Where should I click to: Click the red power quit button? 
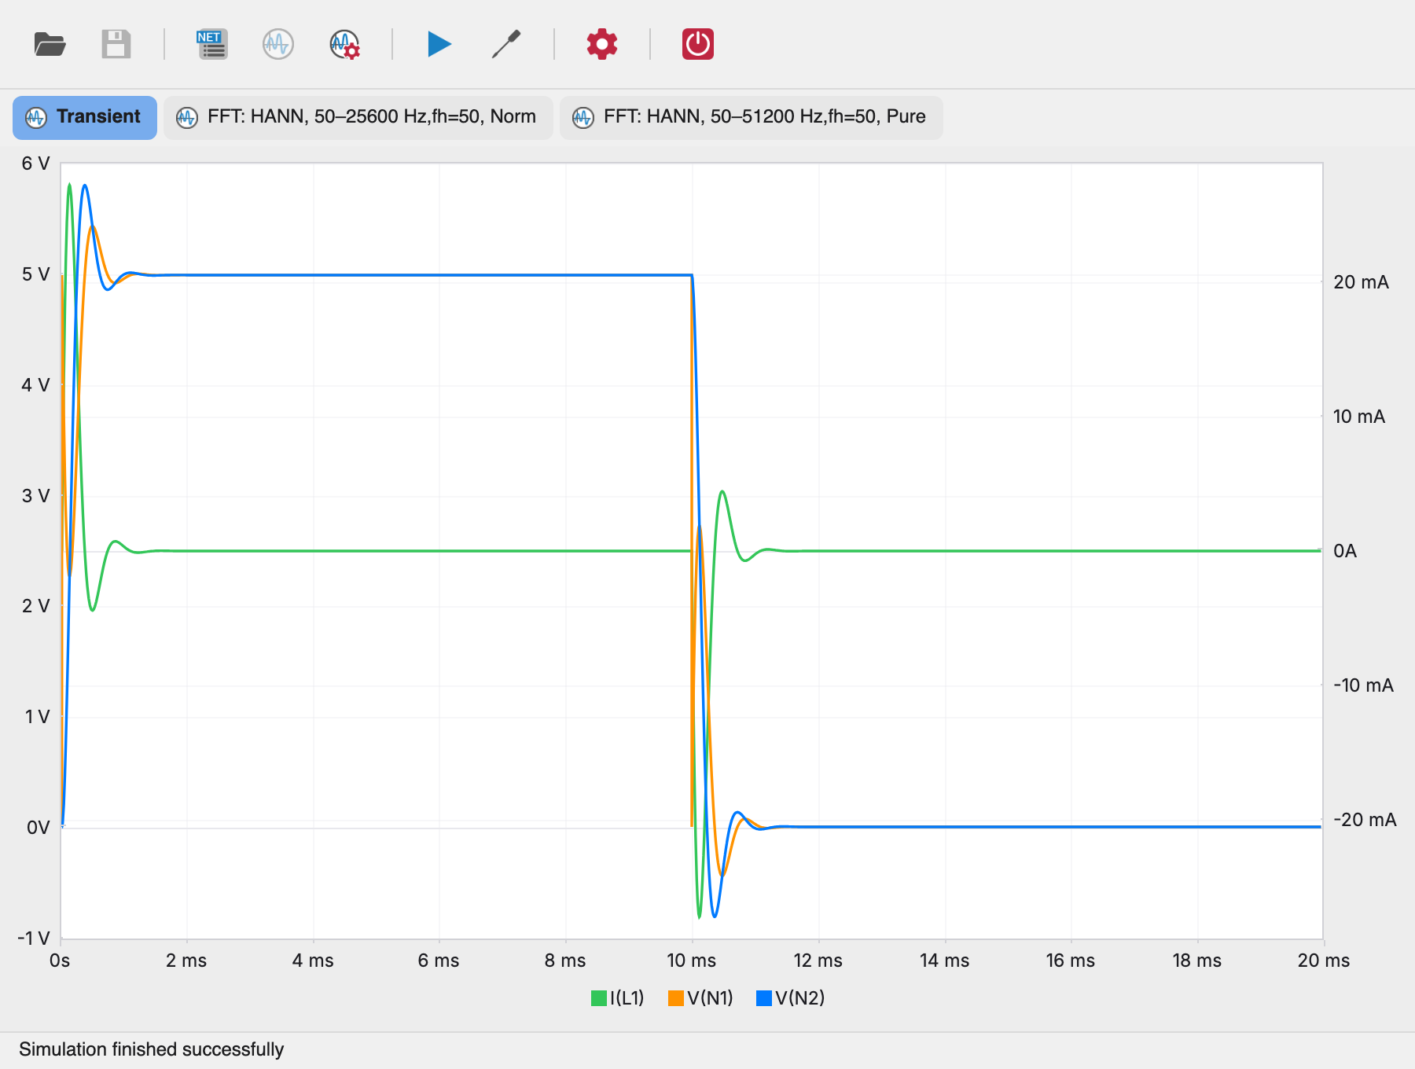pos(698,44)
